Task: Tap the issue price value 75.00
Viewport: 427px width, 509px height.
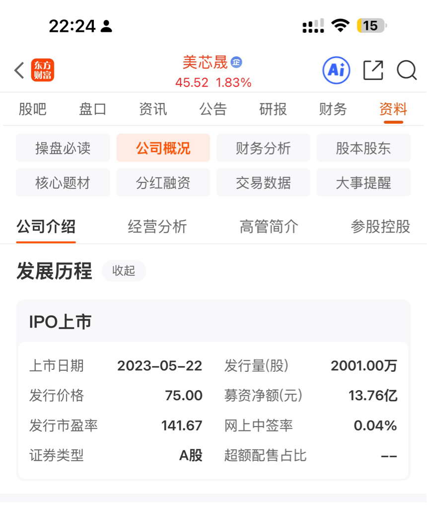Action: (x=184, y=395)
